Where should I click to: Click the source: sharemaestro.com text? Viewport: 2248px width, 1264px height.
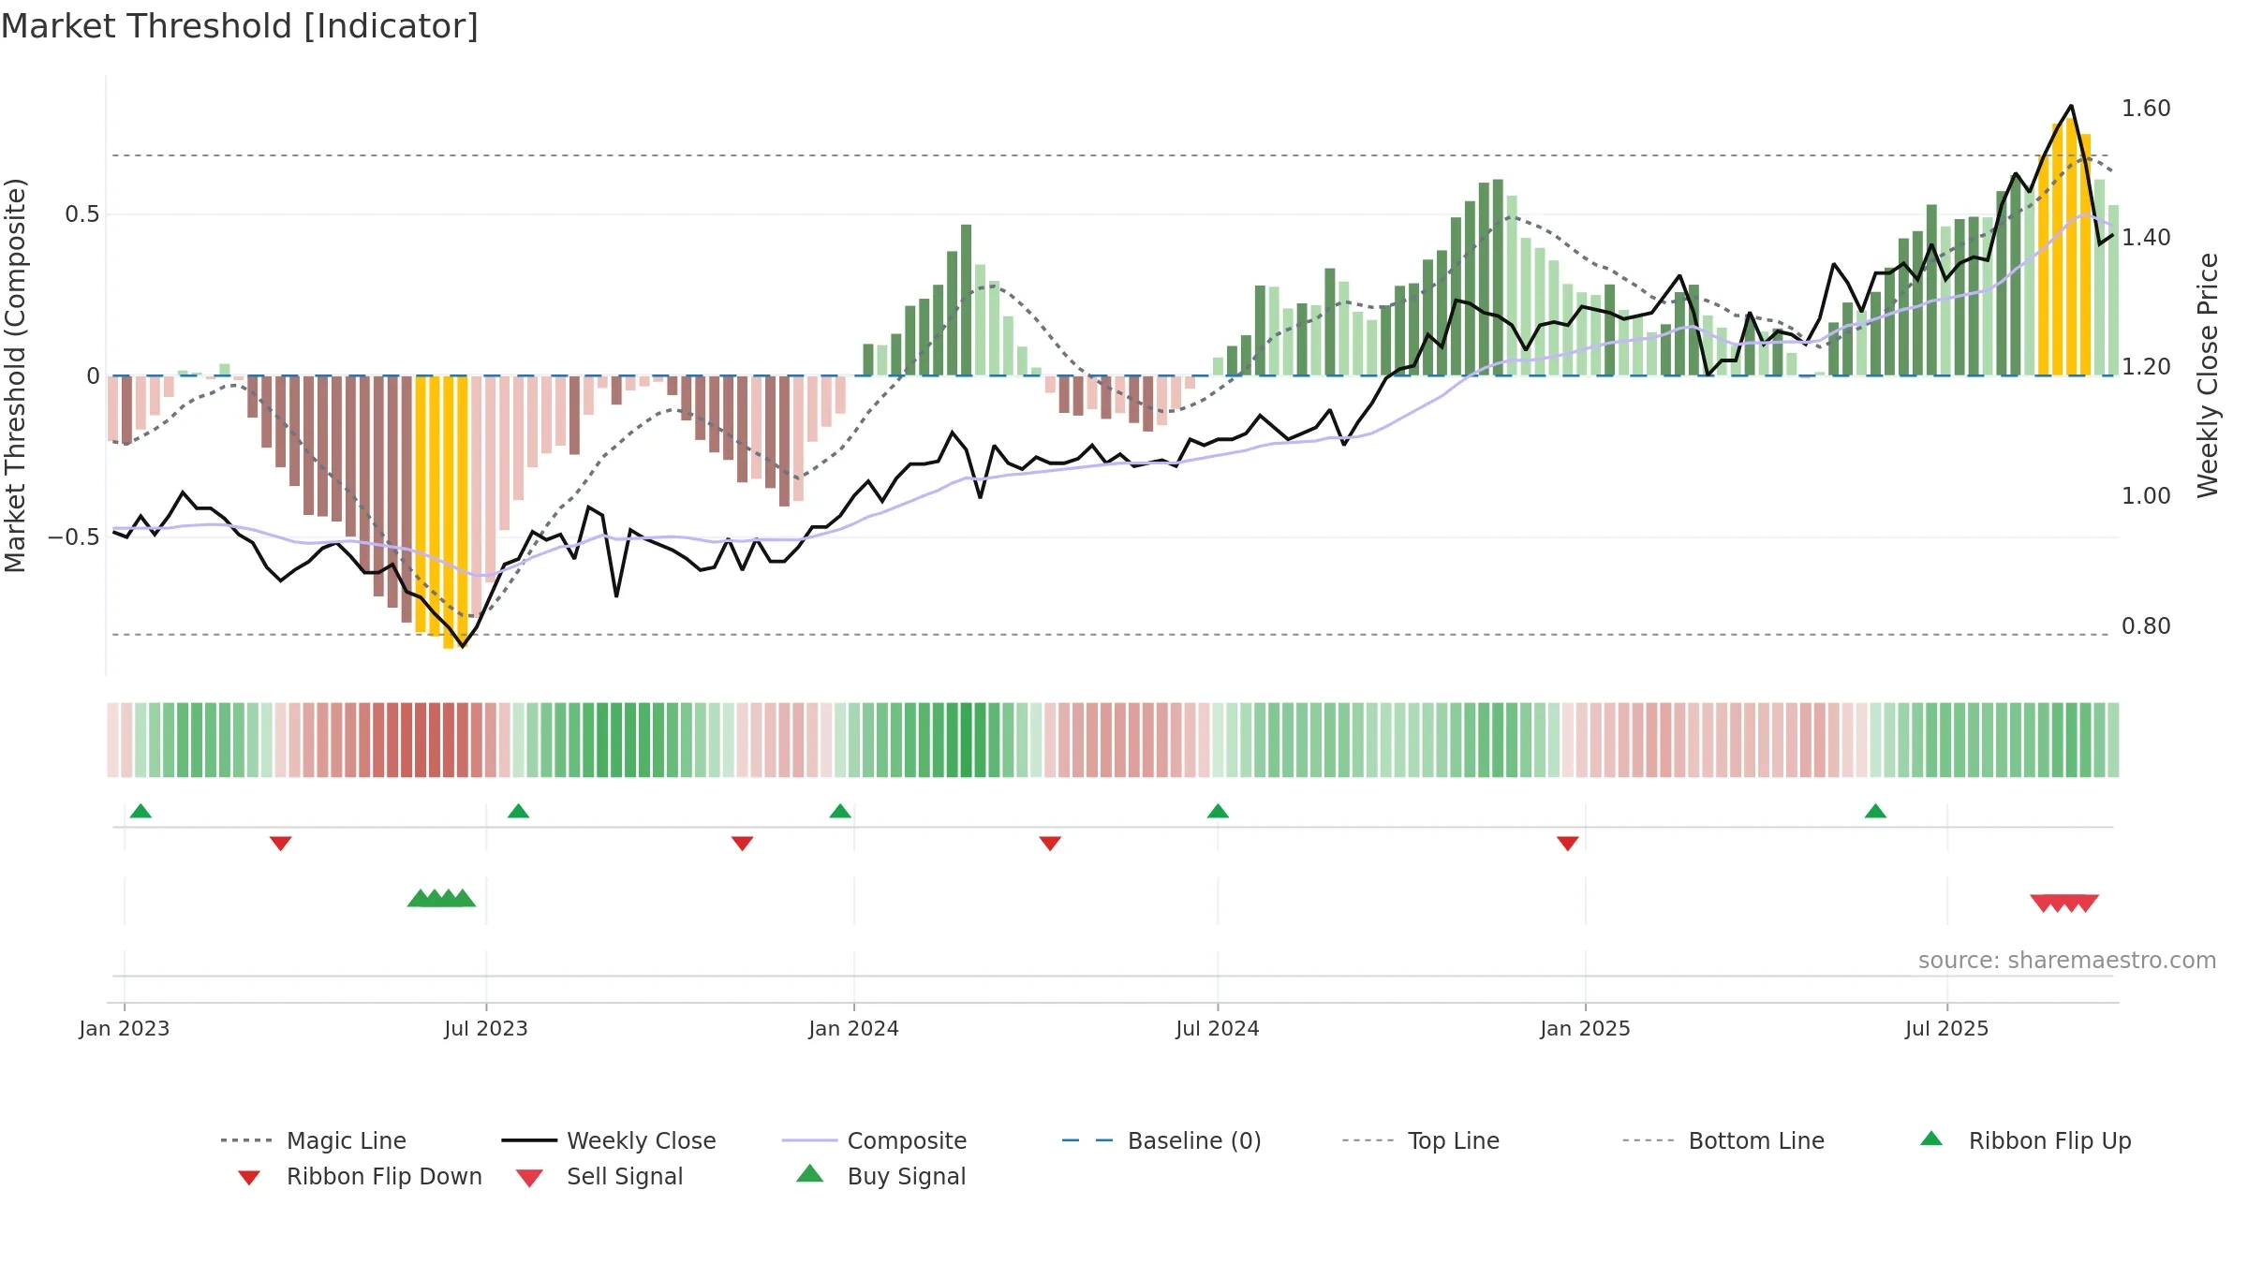point(2067,961)
